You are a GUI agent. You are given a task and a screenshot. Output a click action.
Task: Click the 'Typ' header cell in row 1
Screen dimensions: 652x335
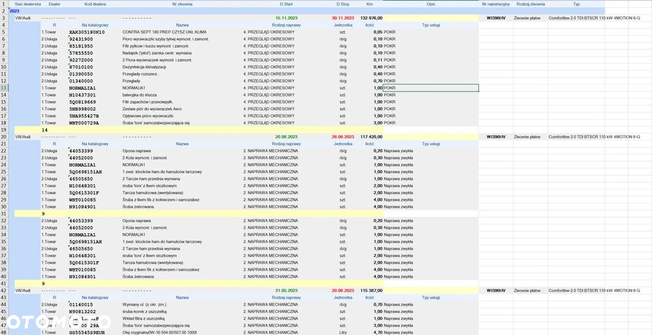(x=576, y=4)
